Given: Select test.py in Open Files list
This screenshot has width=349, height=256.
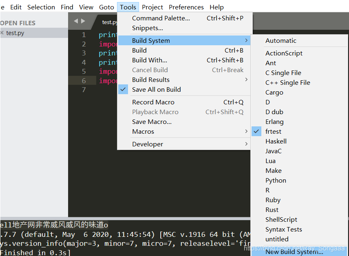Looking at the screenshot, I should [x=34, y=33].
